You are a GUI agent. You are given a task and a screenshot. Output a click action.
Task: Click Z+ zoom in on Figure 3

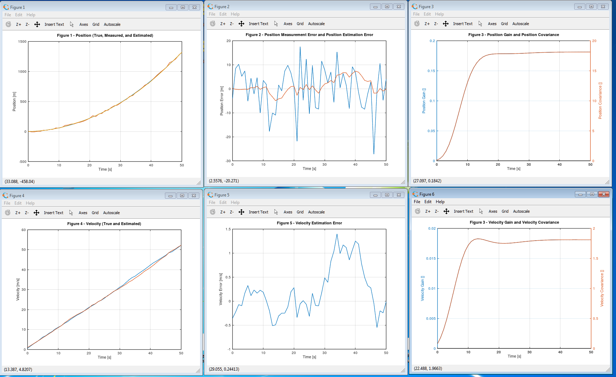(x=427, y=24)
